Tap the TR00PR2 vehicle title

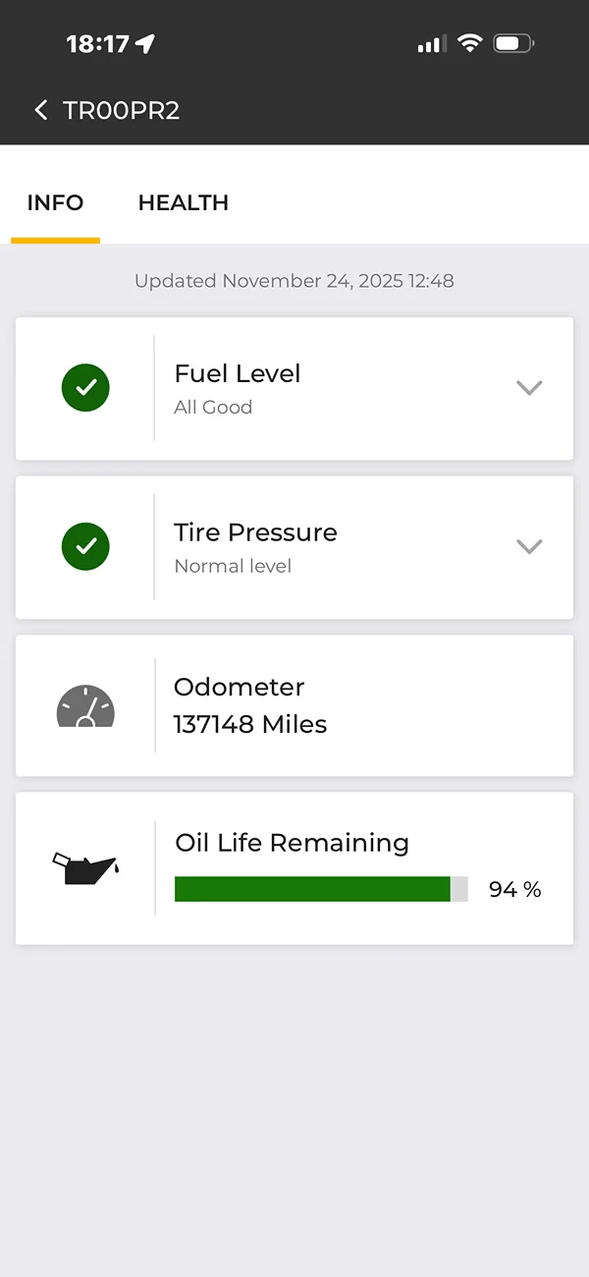pos(122,110)
